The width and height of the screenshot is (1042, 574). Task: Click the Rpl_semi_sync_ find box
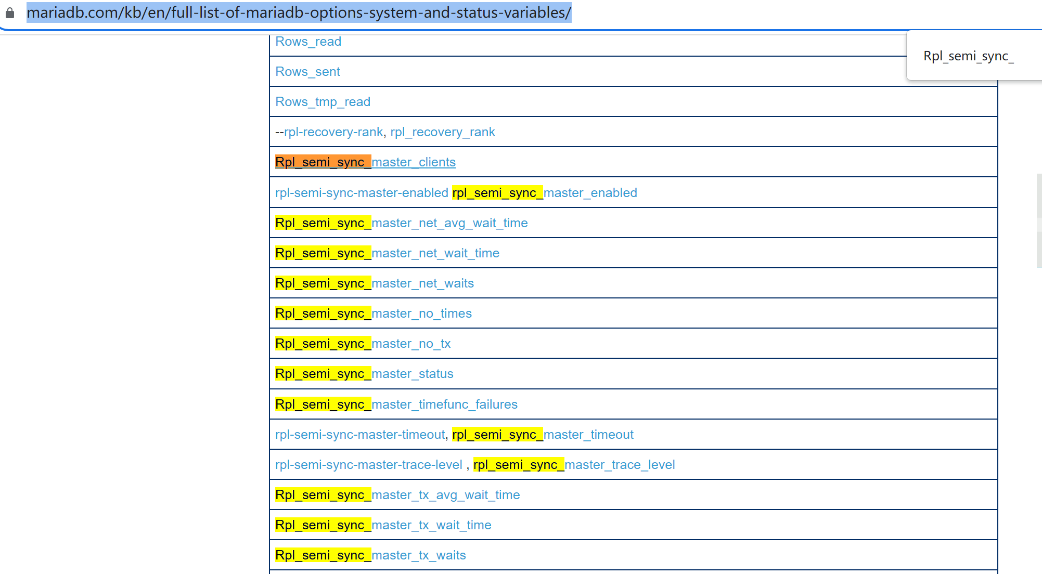[968, 56]
